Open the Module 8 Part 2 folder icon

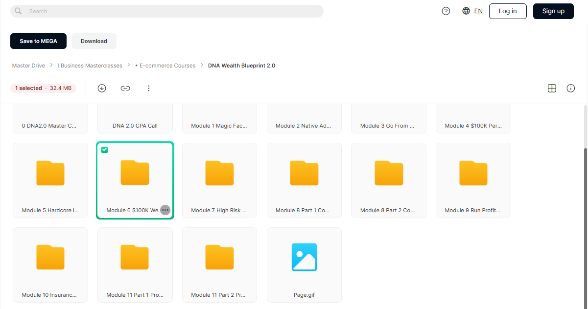389,173
